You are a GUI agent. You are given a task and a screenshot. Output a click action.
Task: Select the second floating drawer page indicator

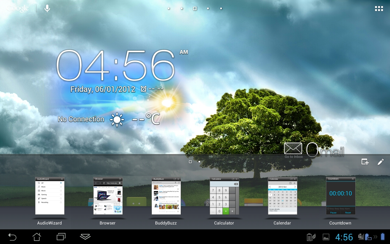(x=200, y=162)
